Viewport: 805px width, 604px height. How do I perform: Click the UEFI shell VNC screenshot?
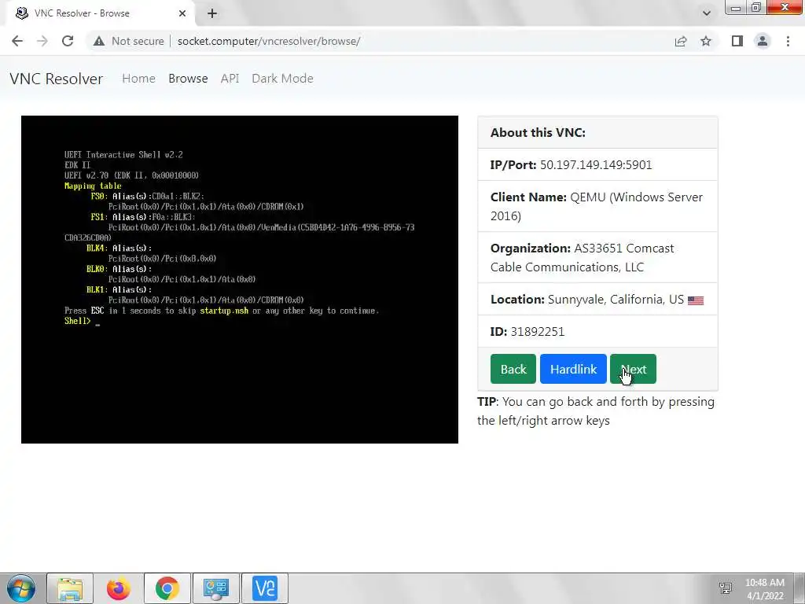tap(240, 279)
